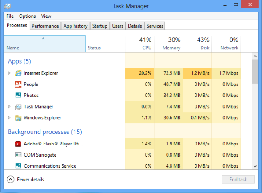Minimize the Task Manager window
262x193 pixels.
[x=225, y=5]
